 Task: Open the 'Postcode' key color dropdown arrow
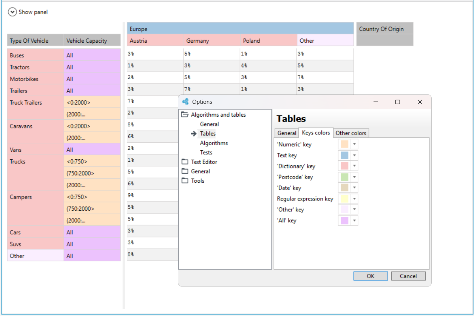[354, 177]
